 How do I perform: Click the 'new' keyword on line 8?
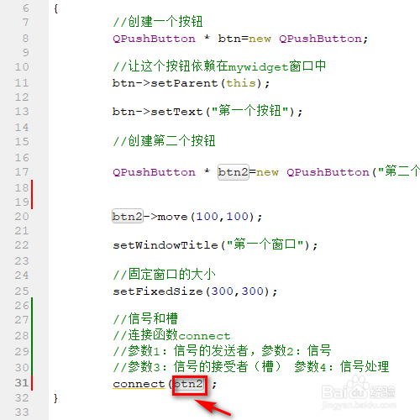point(260,39)
